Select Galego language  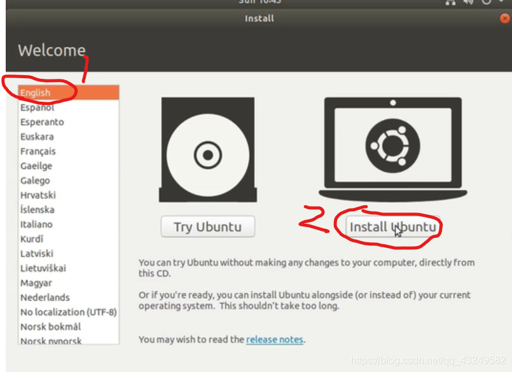point(69,181)
